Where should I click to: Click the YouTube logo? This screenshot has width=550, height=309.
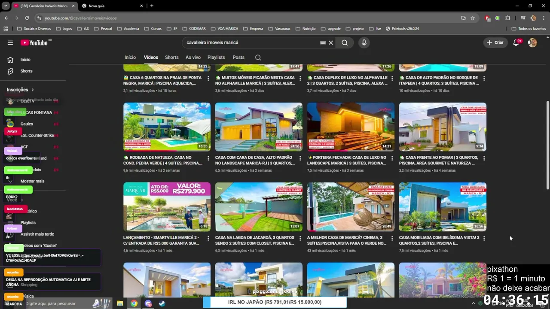[34, 42]
